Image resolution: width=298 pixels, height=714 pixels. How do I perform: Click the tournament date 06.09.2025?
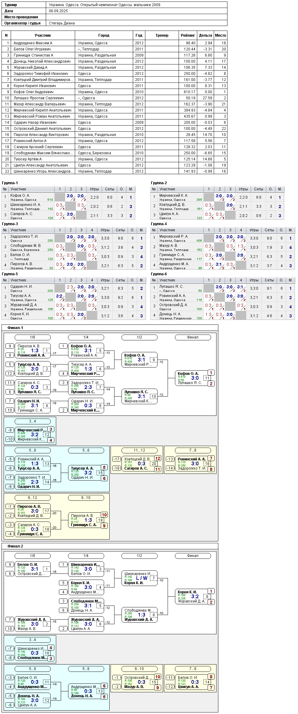point(58,11)
